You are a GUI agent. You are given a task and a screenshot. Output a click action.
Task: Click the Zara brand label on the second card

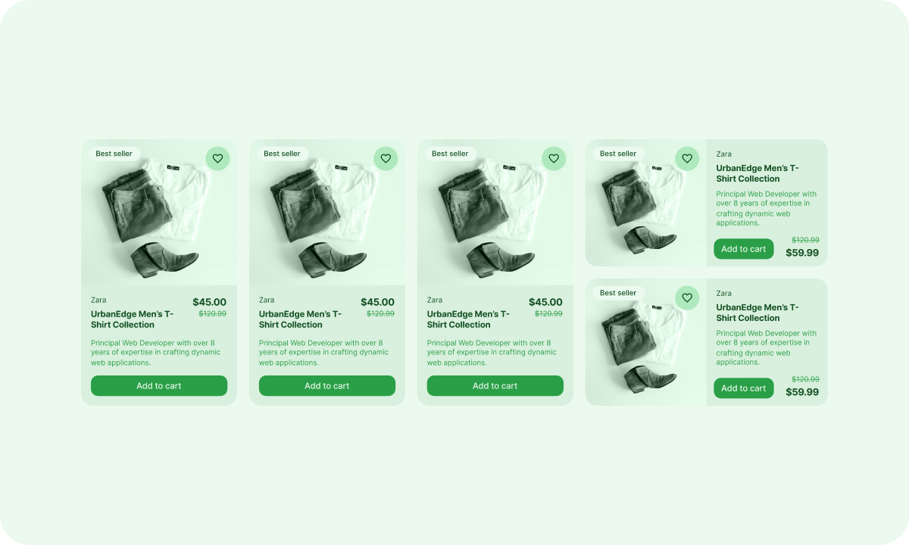click(x=267, y=300)
